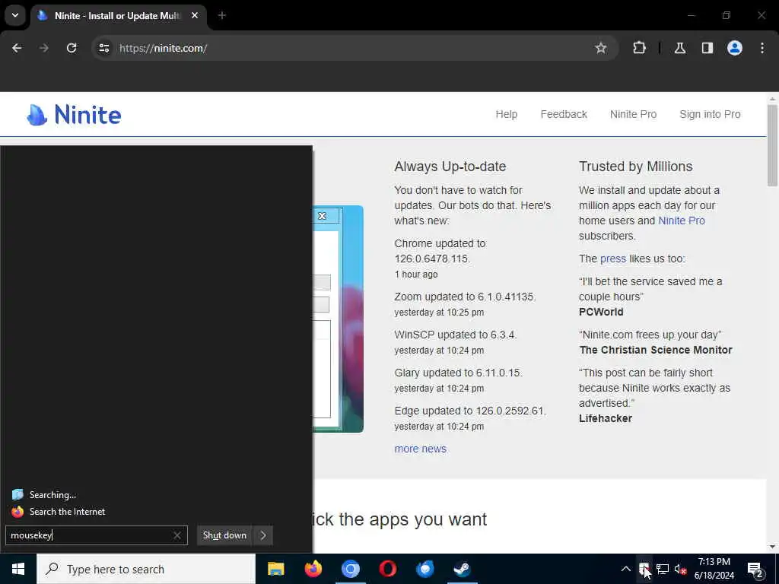Image resolution: width=779 pixels, height=584 pixels.
Task: Expand the tab search dropdown arrow
Action: pos(15,15)
